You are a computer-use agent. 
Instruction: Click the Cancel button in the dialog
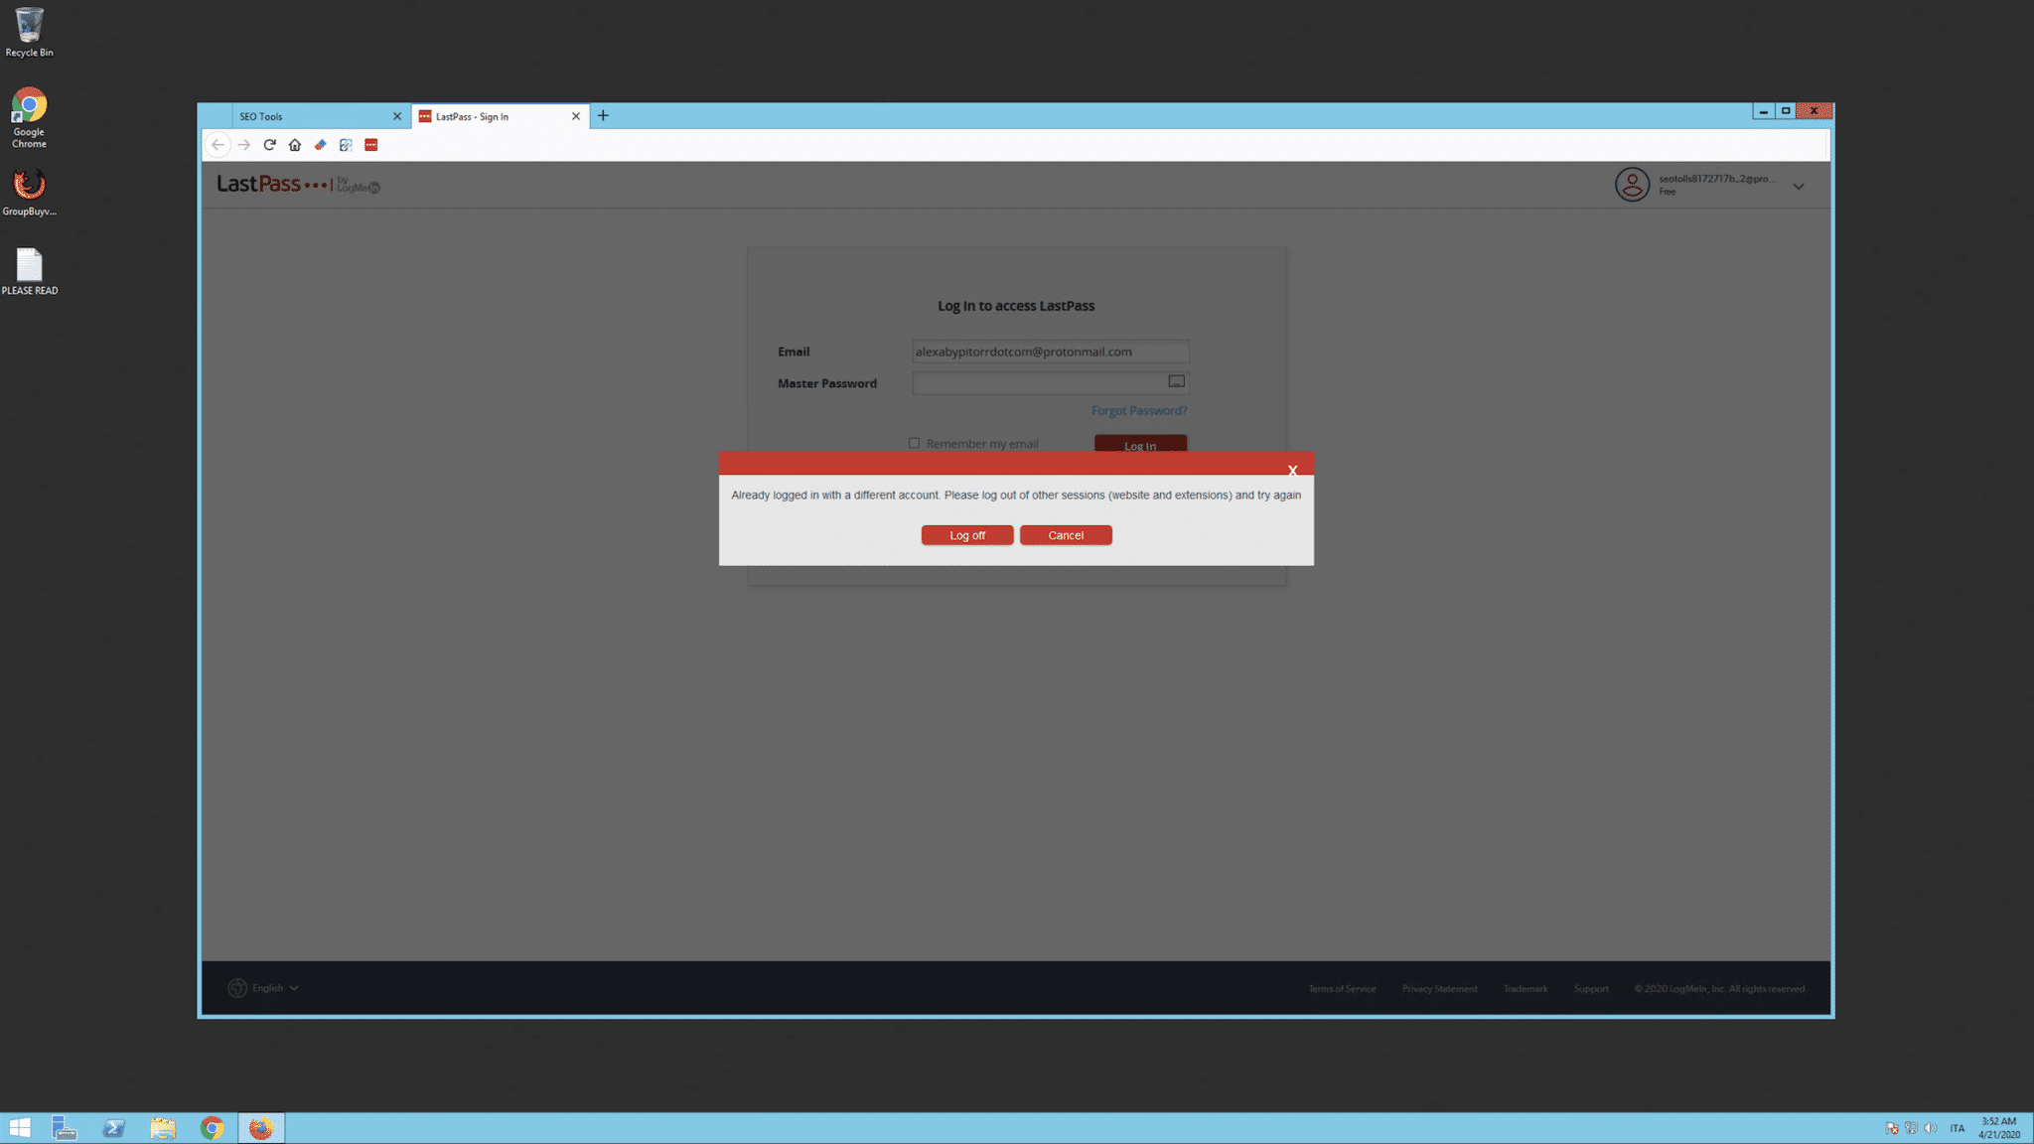click(1066, 535)
